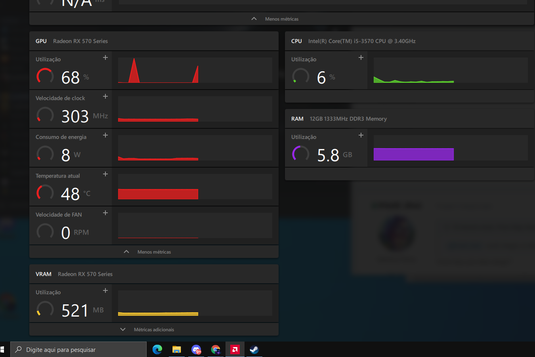This screenshot has width=535, height=357.
Task: Click the plus icon beside Consumo de energia
Action: coord(105,136)
